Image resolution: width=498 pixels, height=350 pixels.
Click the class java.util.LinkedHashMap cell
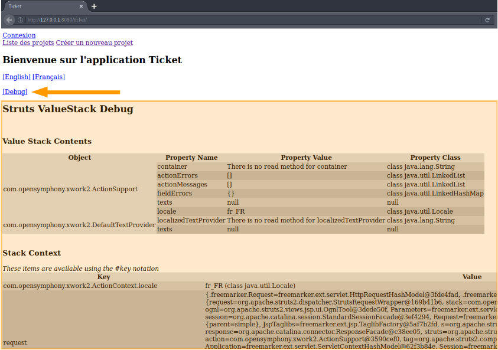point(435,193)
